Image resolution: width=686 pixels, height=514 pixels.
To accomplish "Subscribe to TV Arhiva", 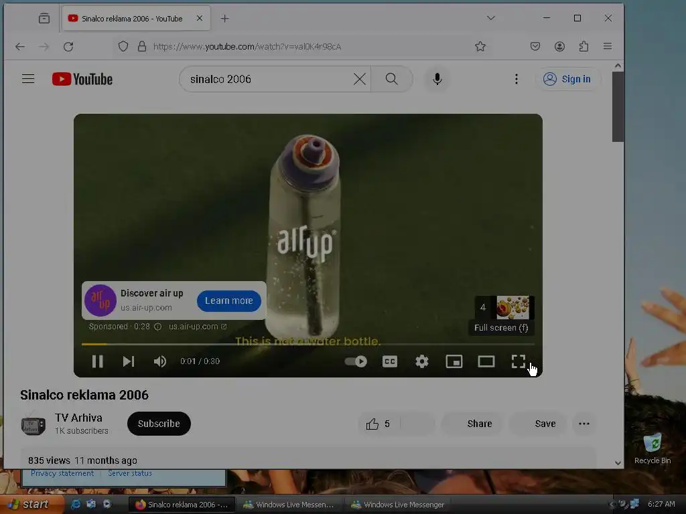I will tap(159, 424).
